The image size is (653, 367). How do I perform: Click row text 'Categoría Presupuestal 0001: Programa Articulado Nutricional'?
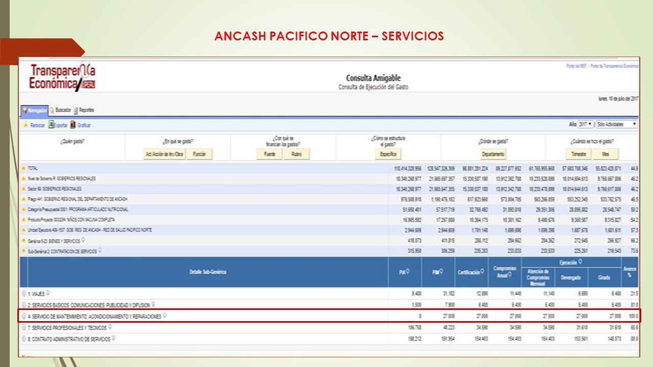coord(78,209)
